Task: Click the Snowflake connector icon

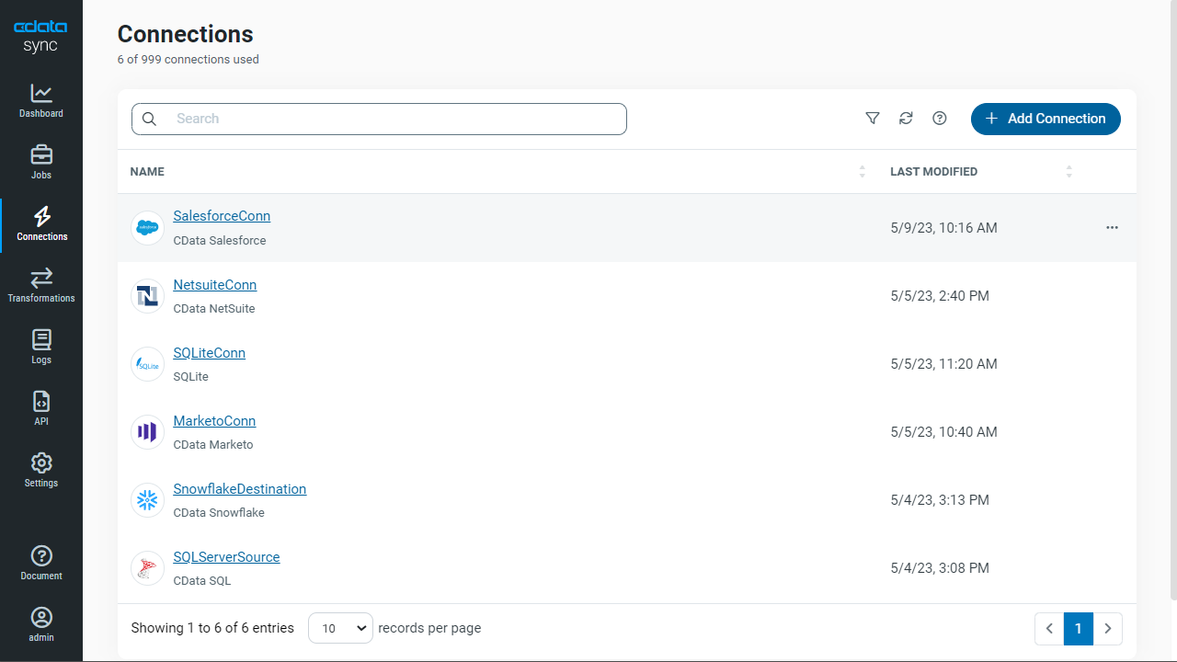Action: tap(147, 500)
